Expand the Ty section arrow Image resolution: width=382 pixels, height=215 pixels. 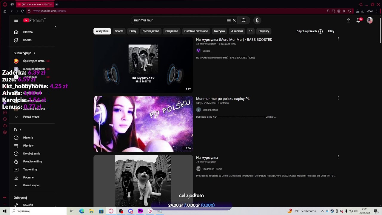[x=20, y=130]
